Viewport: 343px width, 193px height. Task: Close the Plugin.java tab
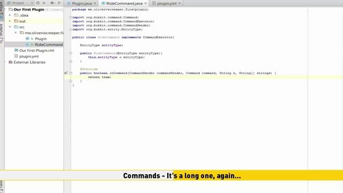pos(95,3)
